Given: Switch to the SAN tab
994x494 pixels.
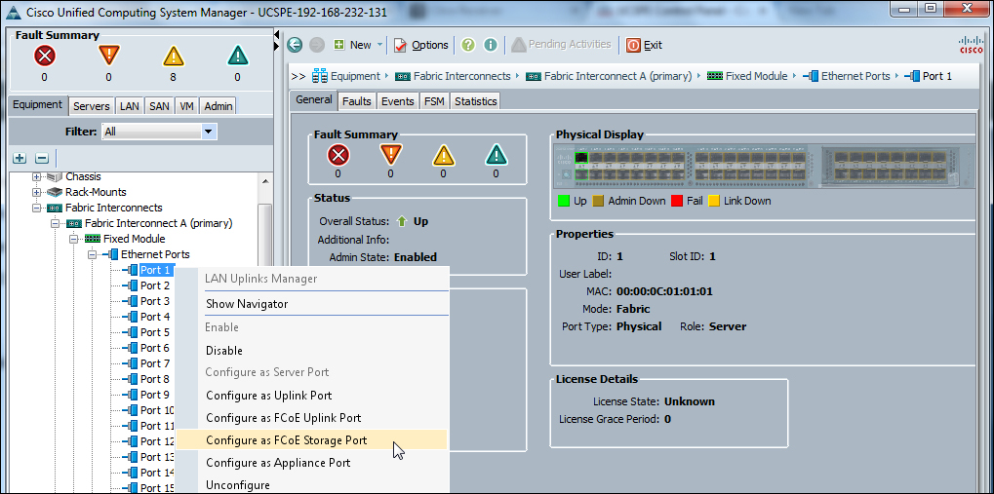Looking at the screenshot, I should 159,106.
